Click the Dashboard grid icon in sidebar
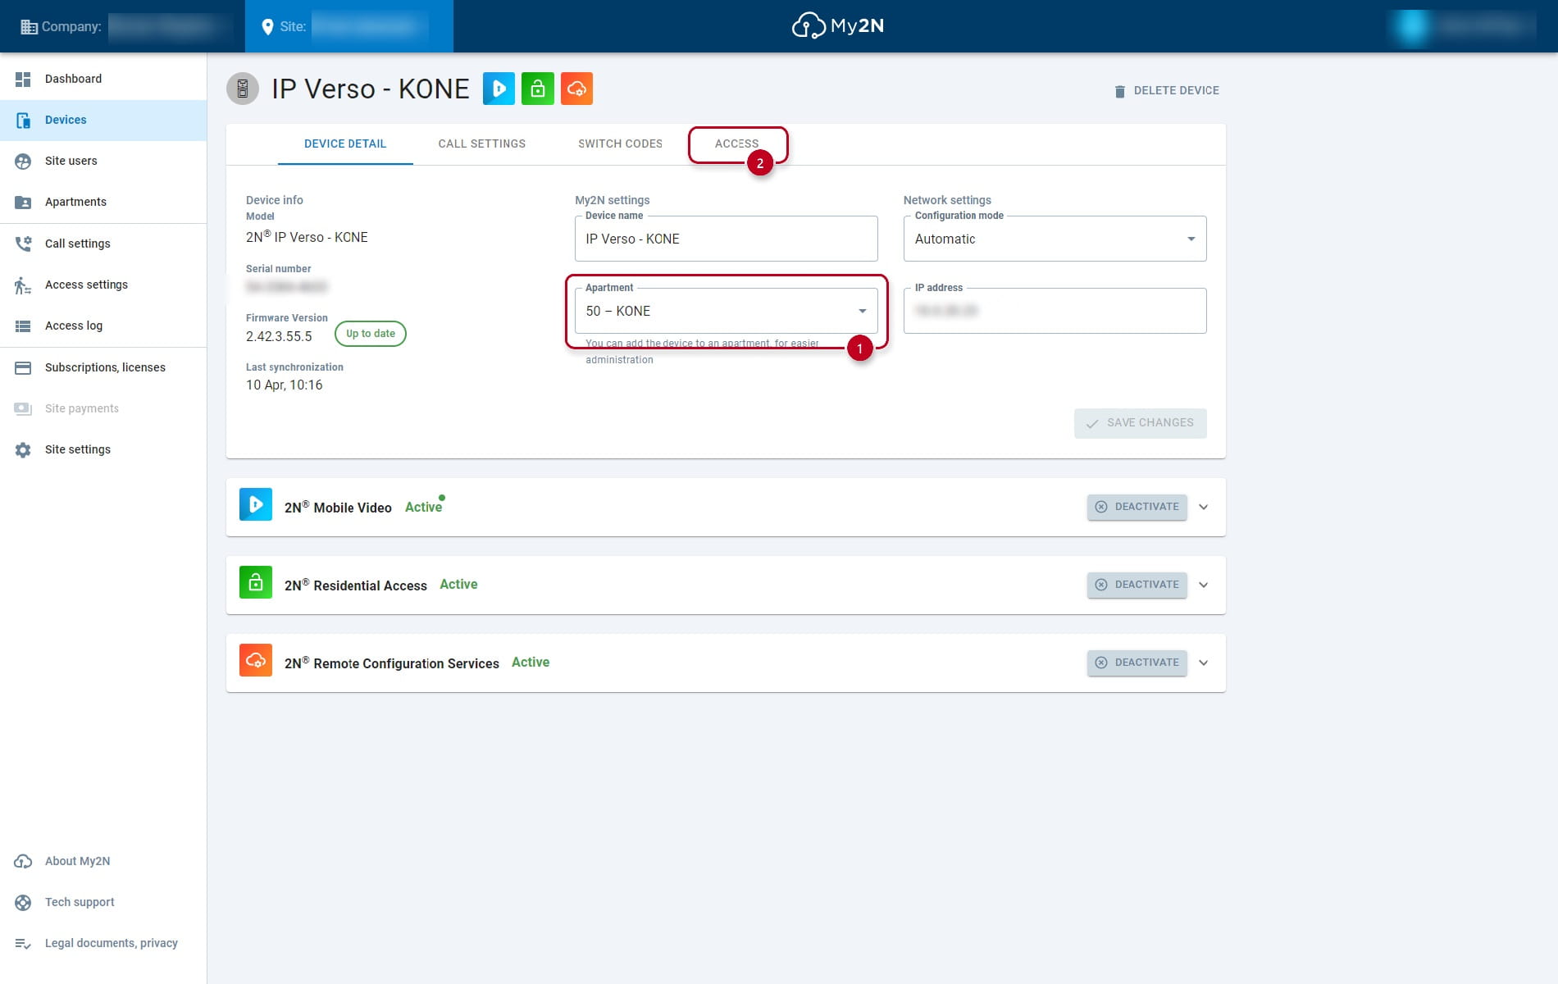The height and width of the screenshot is (984, 1558). (x=23, y=79)
